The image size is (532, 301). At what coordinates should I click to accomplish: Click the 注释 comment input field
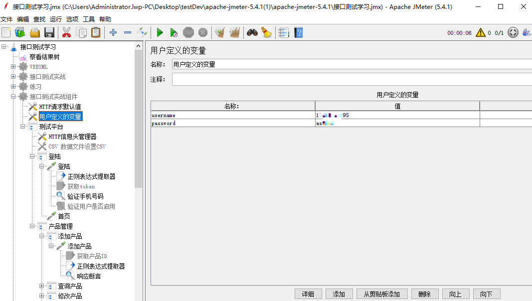tap(352, 79)
